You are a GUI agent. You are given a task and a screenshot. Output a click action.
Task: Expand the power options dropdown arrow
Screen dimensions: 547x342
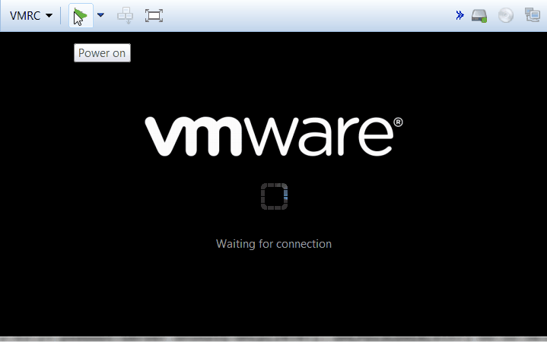[x=100, y=15]
